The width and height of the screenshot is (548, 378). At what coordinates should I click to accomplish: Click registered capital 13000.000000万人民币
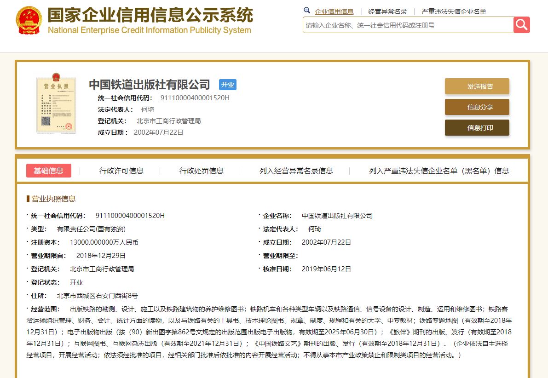(x=104, y=242)
